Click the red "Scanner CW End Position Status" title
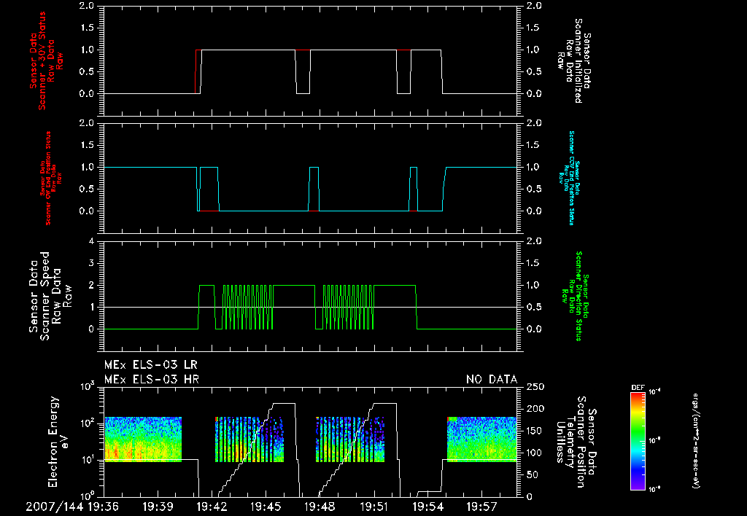This screenshot has width=747, height=516. click(48, 178)
